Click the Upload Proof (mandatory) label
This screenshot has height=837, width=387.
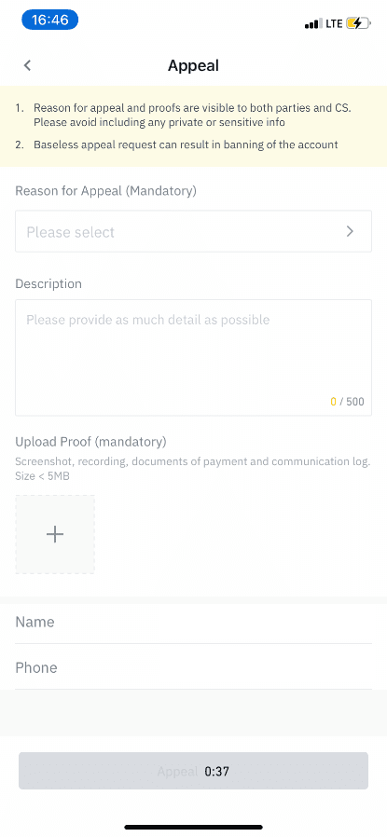click(x=90, y=442)
